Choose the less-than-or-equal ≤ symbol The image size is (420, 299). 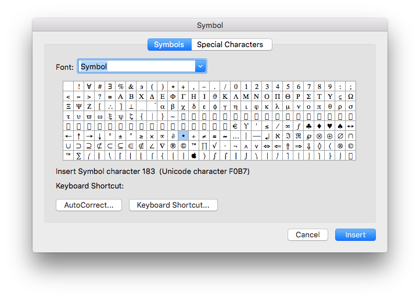[x=267, y=126]
